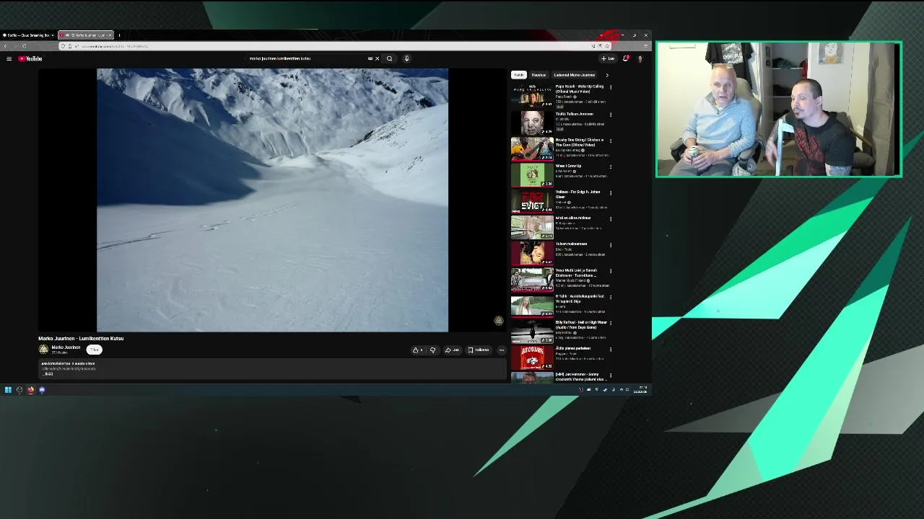Show more filter chips with the arrow

pyautogui.click(x=606, y=75)
